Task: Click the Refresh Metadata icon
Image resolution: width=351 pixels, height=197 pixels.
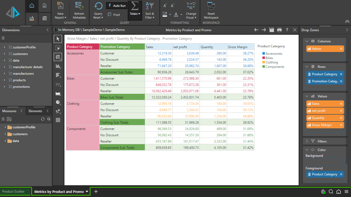Action: (79, 6)
